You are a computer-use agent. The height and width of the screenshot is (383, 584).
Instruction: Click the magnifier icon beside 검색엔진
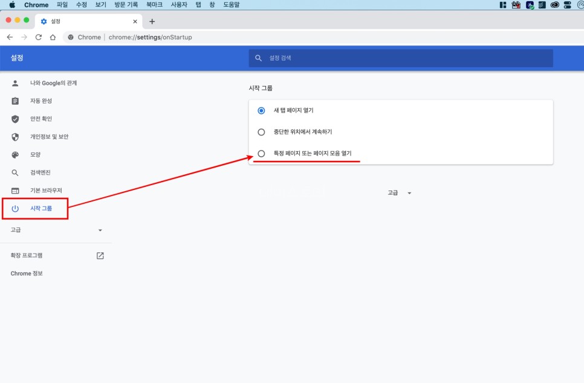pos(15,172)
